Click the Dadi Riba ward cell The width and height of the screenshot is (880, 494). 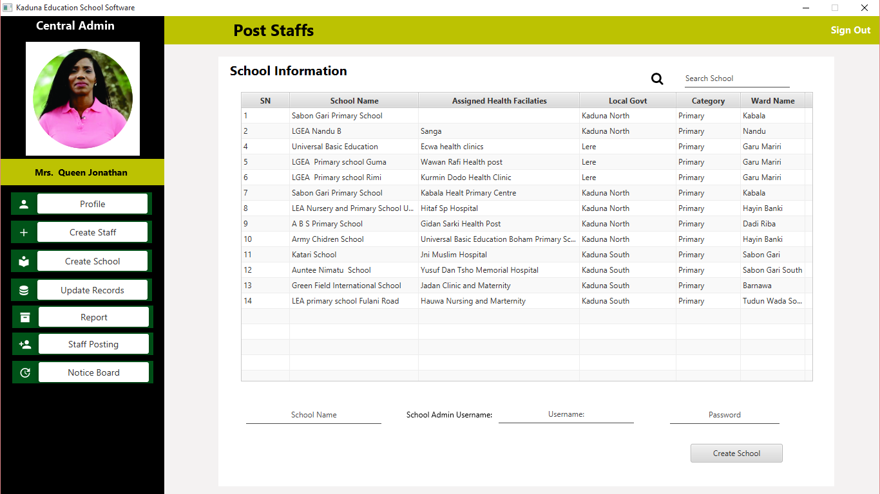pyautogui.click(x=773, y=224)
